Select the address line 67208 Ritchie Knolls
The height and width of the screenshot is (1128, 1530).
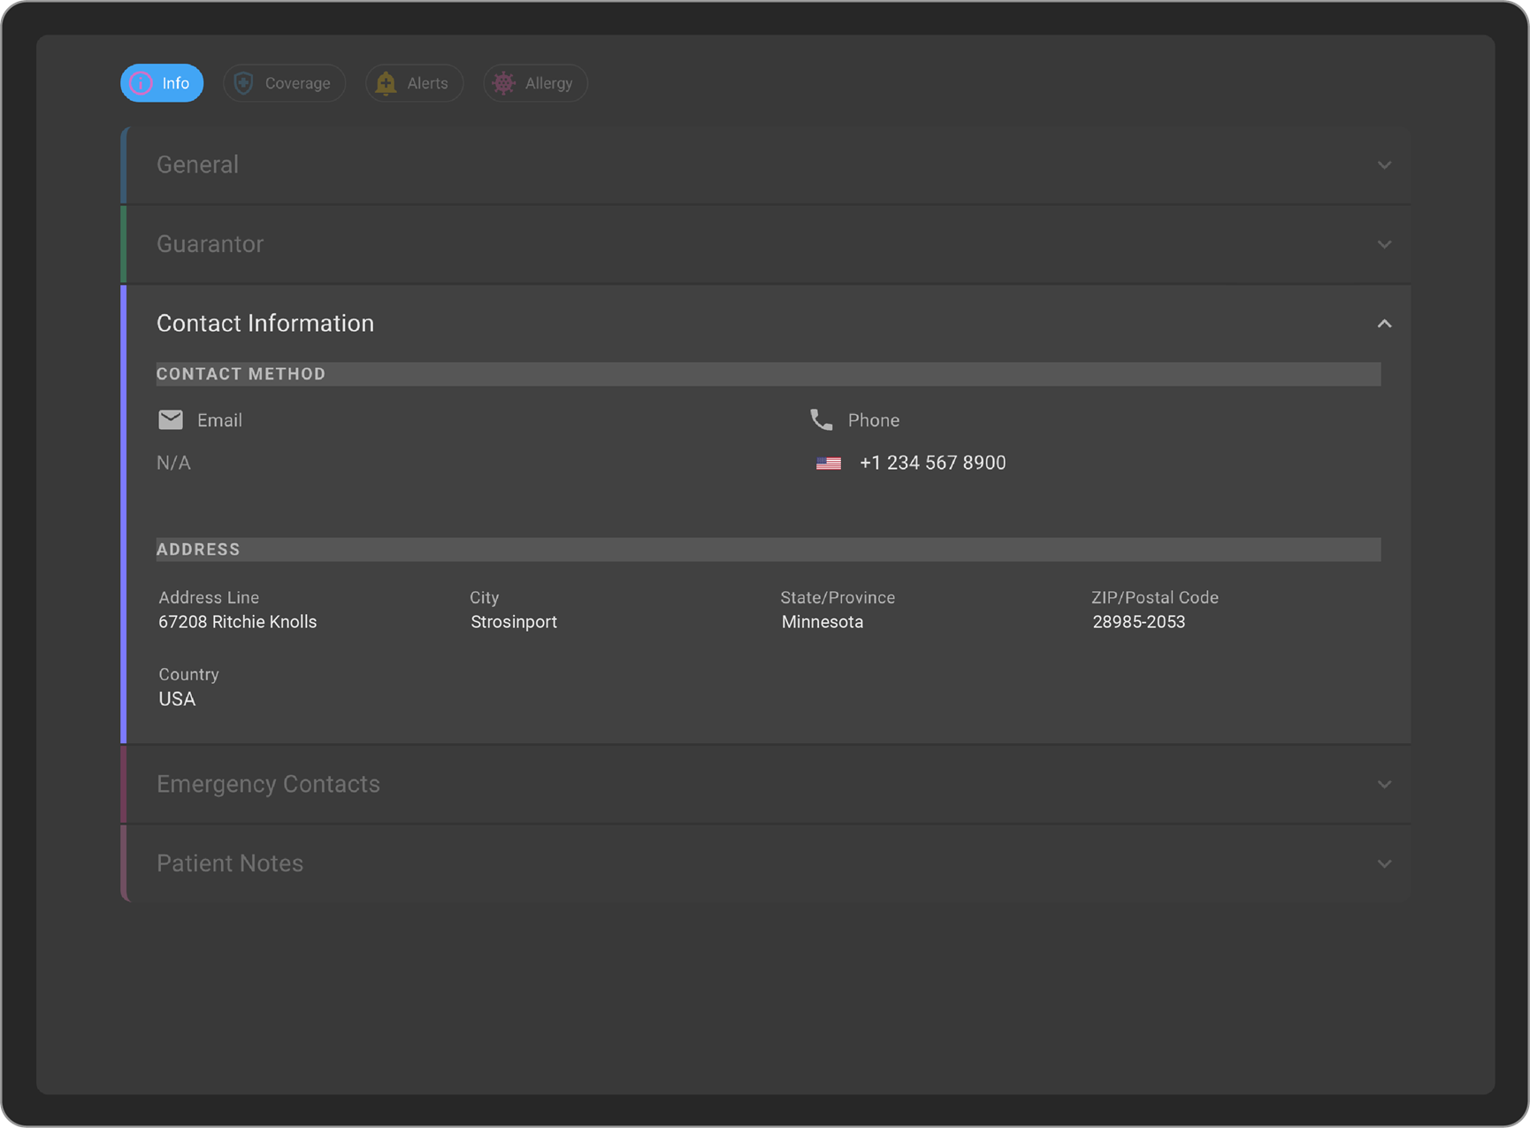click(238, 622)
